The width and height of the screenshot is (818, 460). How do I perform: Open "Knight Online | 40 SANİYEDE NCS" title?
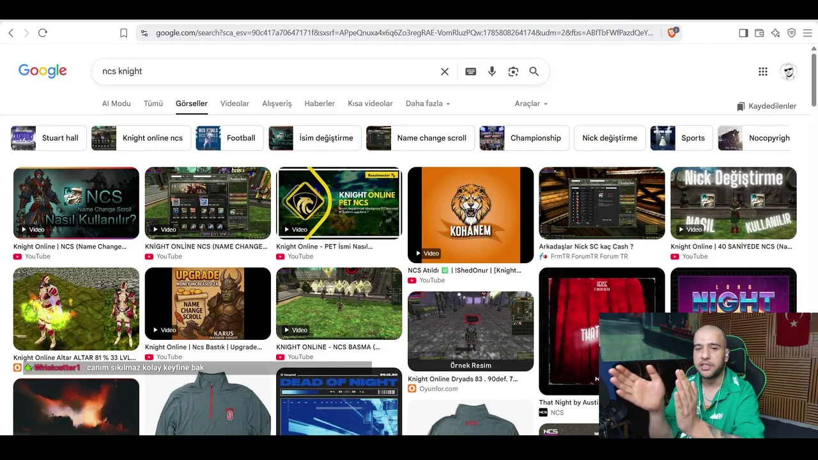point(732,247)
